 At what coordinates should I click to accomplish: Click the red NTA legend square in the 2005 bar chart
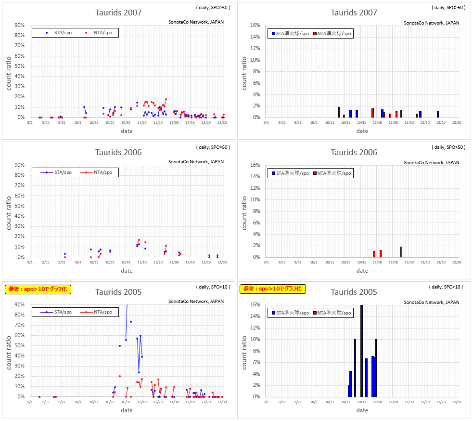[315, 313]
